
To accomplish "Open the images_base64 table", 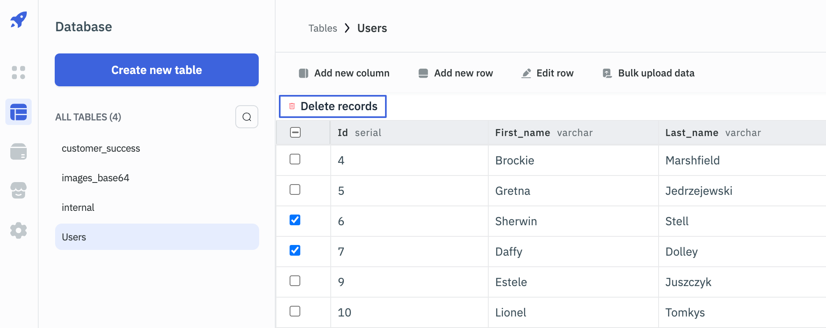I will [x=95, y=178].
